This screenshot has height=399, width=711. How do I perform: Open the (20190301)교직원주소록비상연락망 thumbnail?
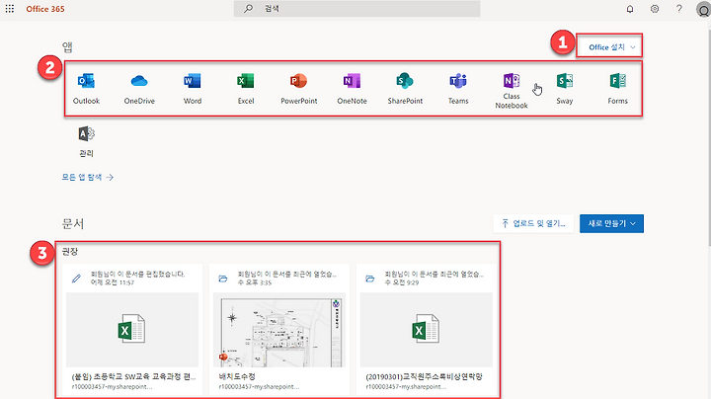[427, 330]
